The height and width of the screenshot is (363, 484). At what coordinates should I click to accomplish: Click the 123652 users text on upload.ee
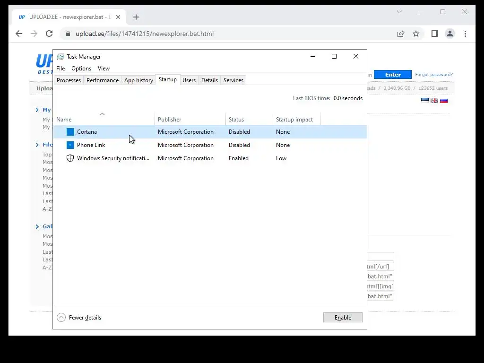click(433, 88)
